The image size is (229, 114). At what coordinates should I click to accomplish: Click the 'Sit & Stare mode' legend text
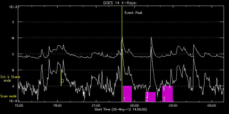[x=10, y=79]
